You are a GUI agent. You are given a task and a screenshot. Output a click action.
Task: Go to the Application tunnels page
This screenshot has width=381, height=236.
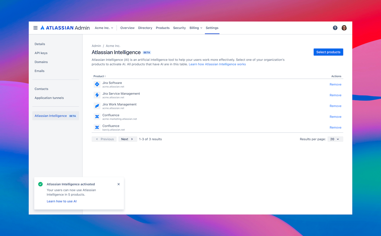pos(49,98)
